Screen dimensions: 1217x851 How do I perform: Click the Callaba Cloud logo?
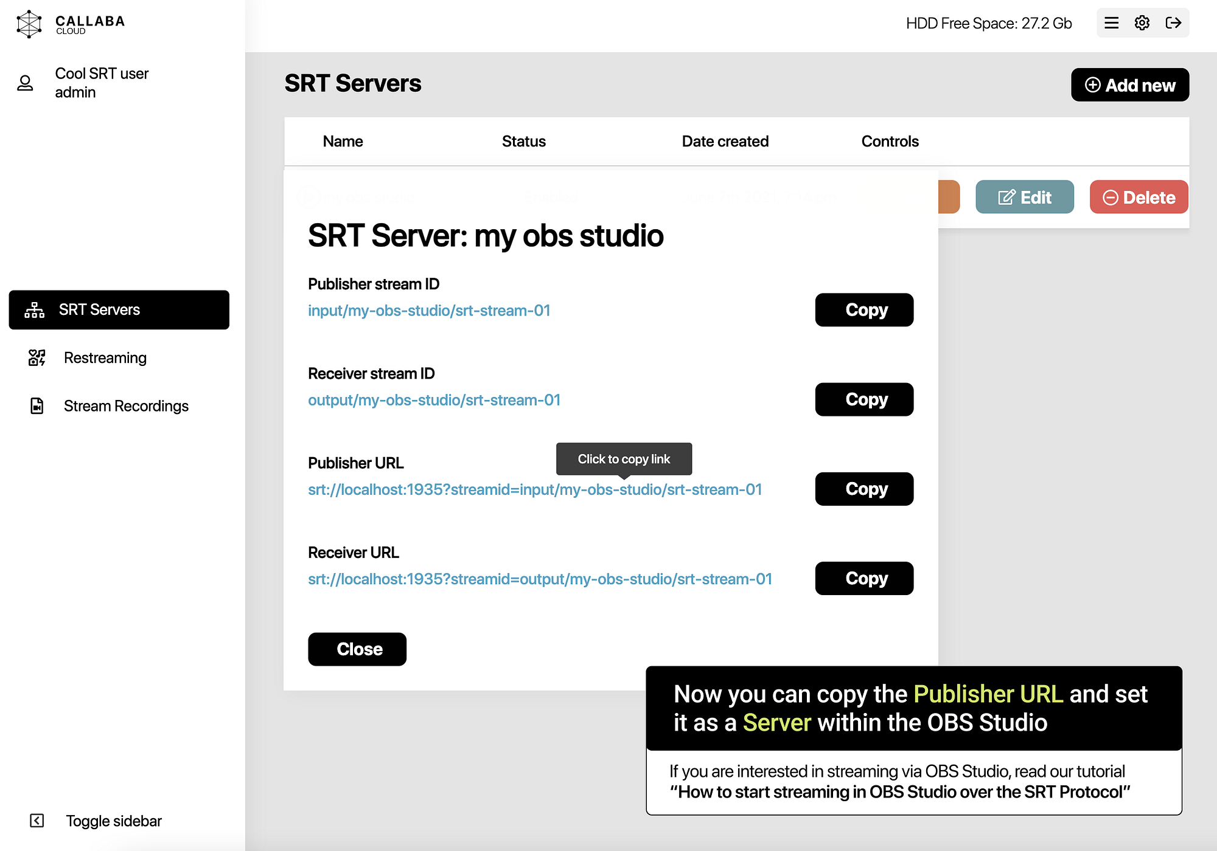point(70,24)
